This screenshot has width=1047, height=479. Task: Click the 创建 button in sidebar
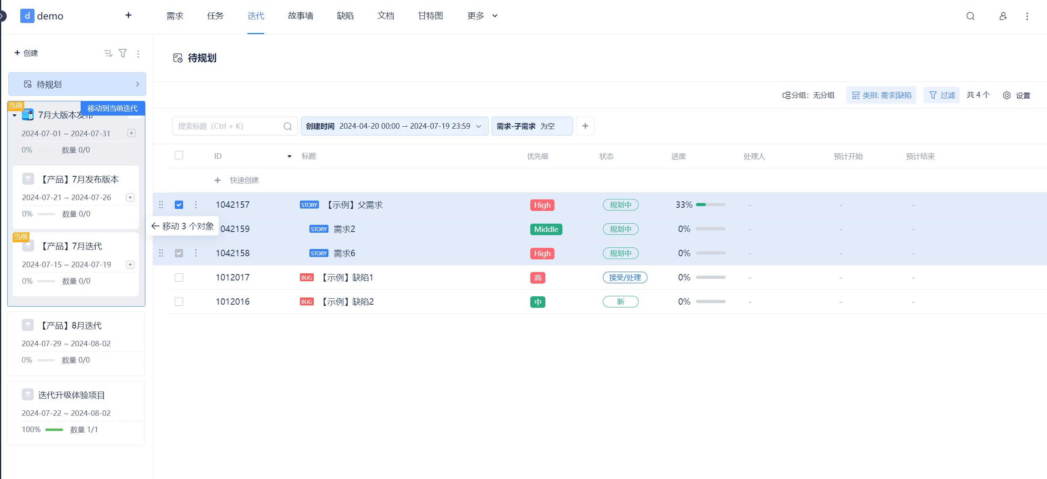coord(26,53)
